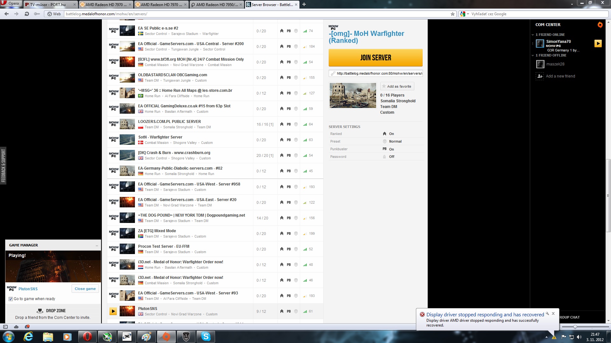Click the yellow warning tray icon
This screenshot has width=611, height=343.
(x=554, y=337)
